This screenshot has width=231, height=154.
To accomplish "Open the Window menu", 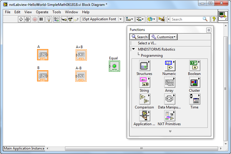I will pos(72,12).
